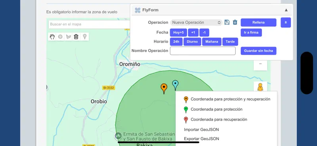Increase date with '+1' button
317x146 pixels.
pos(193,32)
